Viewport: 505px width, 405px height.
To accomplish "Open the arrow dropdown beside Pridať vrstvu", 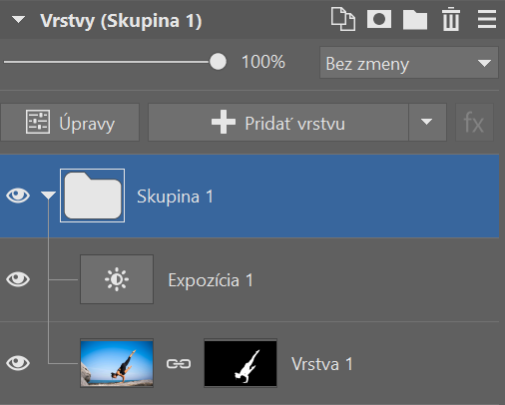I will click(x=427, y=122).
